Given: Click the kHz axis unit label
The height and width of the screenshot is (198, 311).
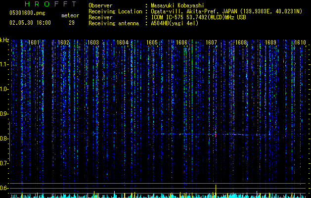Looking at the screenshot, I should (x=4, y=40).
